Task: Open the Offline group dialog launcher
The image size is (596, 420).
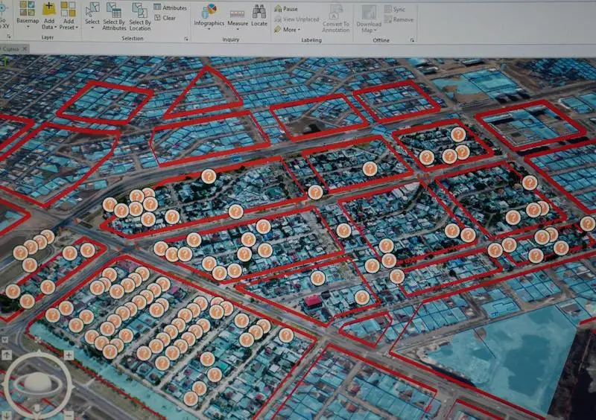Action: 412,40
